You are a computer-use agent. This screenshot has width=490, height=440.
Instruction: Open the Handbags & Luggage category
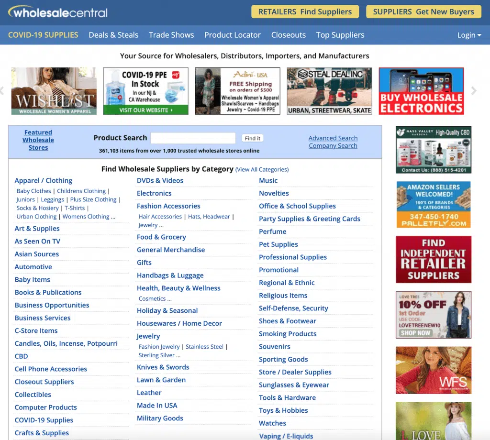point(170,275)
